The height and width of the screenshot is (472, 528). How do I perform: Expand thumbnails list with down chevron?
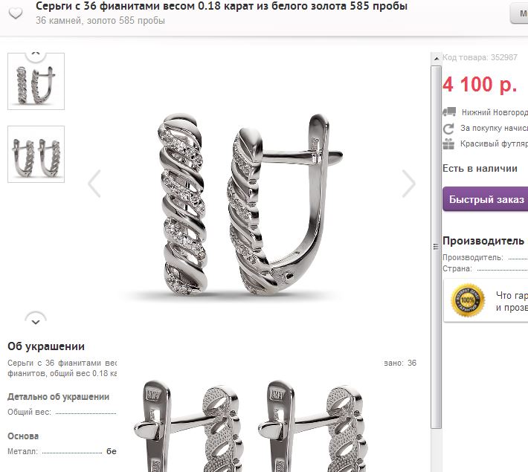[36, 321]
